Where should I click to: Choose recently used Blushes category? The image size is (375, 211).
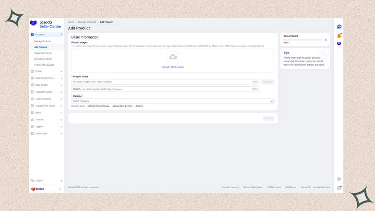tap(139, 106)
